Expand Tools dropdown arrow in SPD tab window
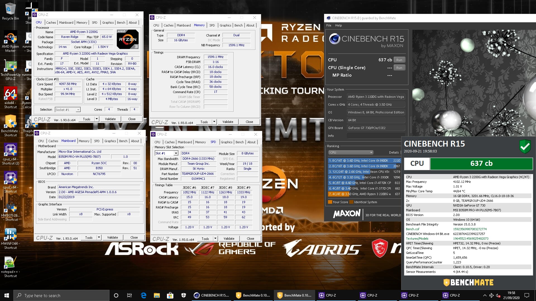The image size is (536, 301). [x=215, y=239]
